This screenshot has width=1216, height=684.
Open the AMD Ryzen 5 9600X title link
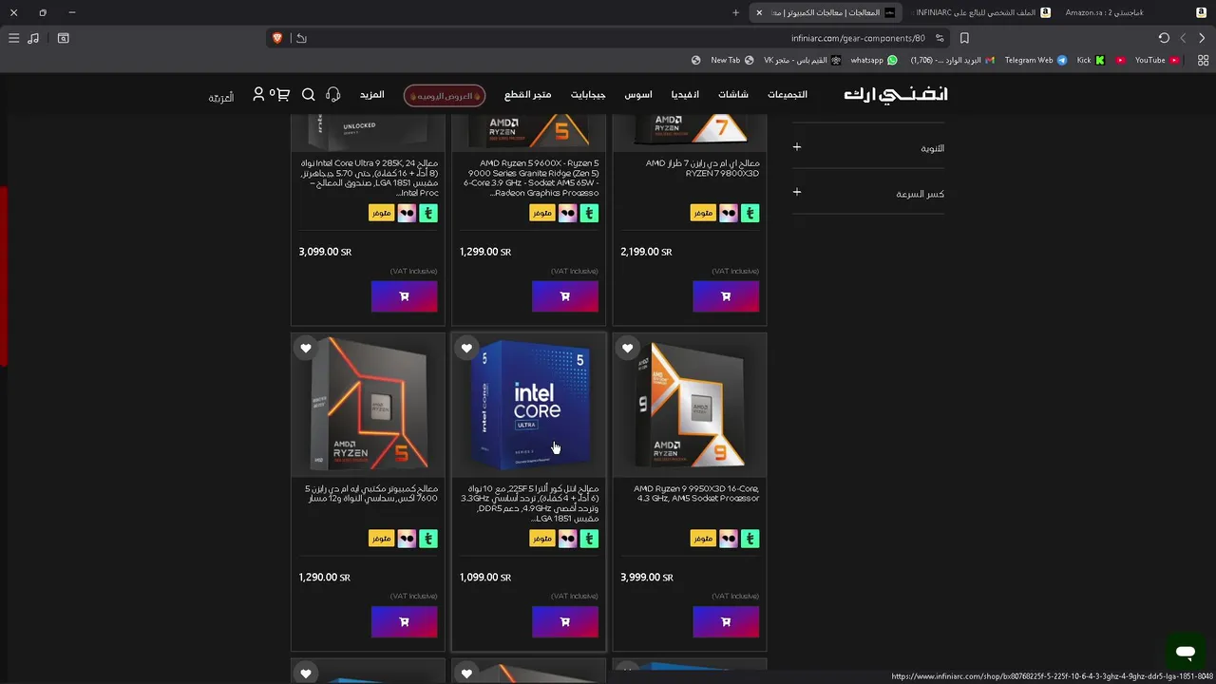click(x=531, y=178)
